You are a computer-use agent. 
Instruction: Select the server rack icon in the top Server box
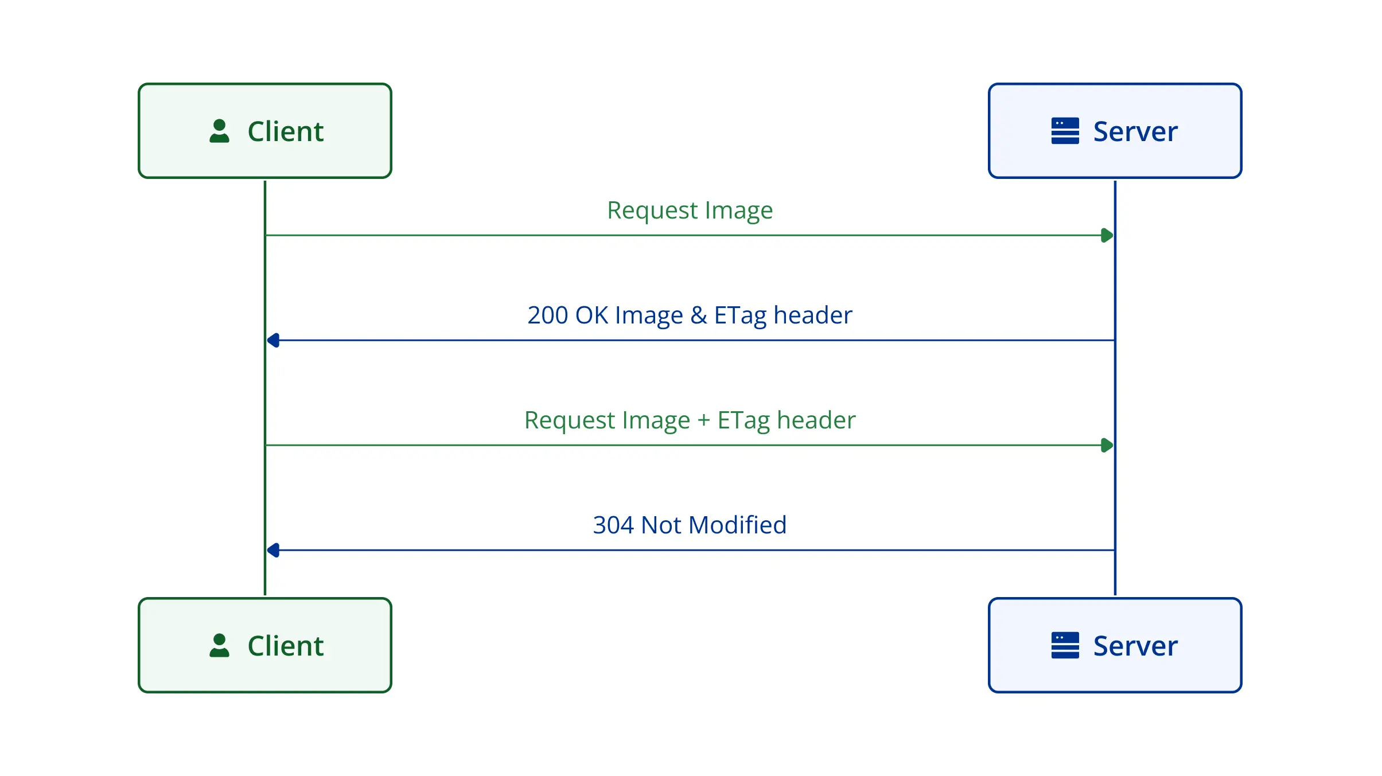tap(1065, 131)
